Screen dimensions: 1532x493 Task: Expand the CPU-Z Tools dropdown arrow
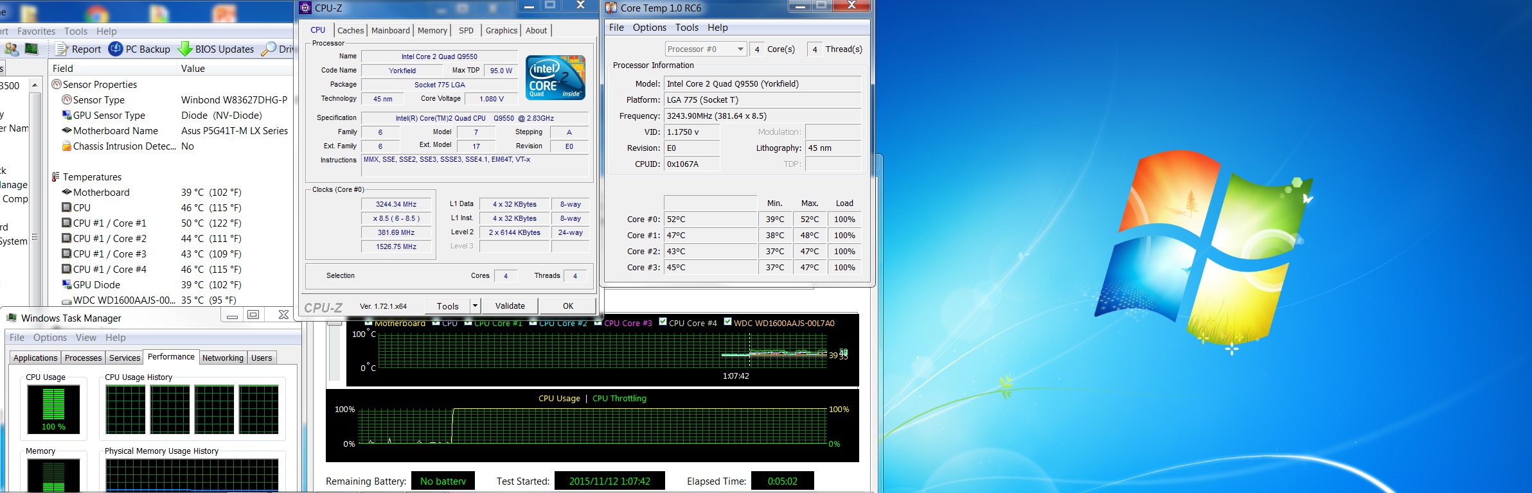(x=475, y=306)
